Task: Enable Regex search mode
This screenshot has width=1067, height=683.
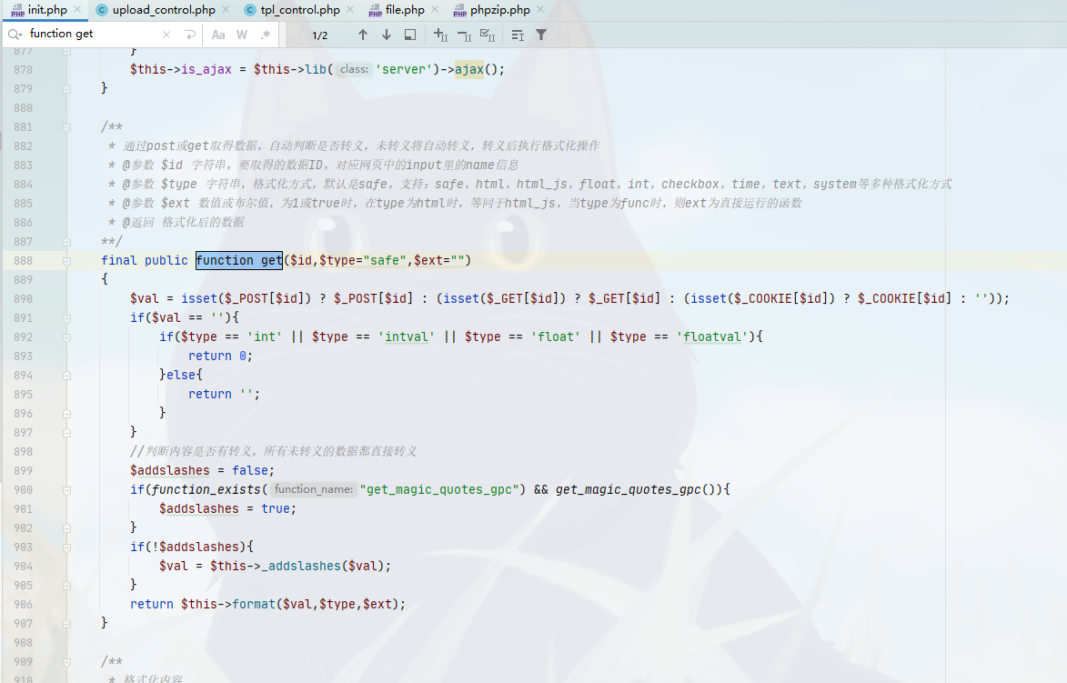Action: coord(265,35)
